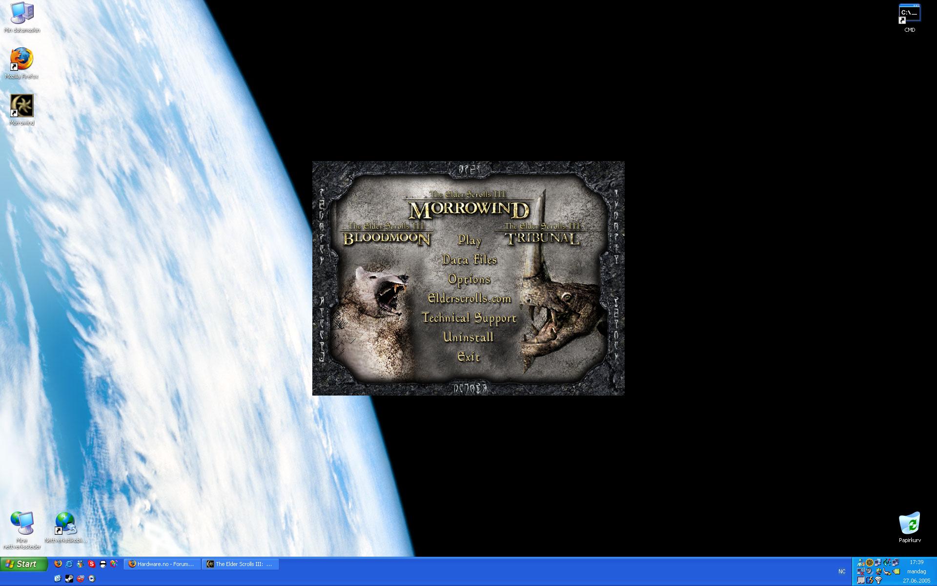937x586 pixels.
Task: Click the touchpad tray icon
Action: [861, 580]
